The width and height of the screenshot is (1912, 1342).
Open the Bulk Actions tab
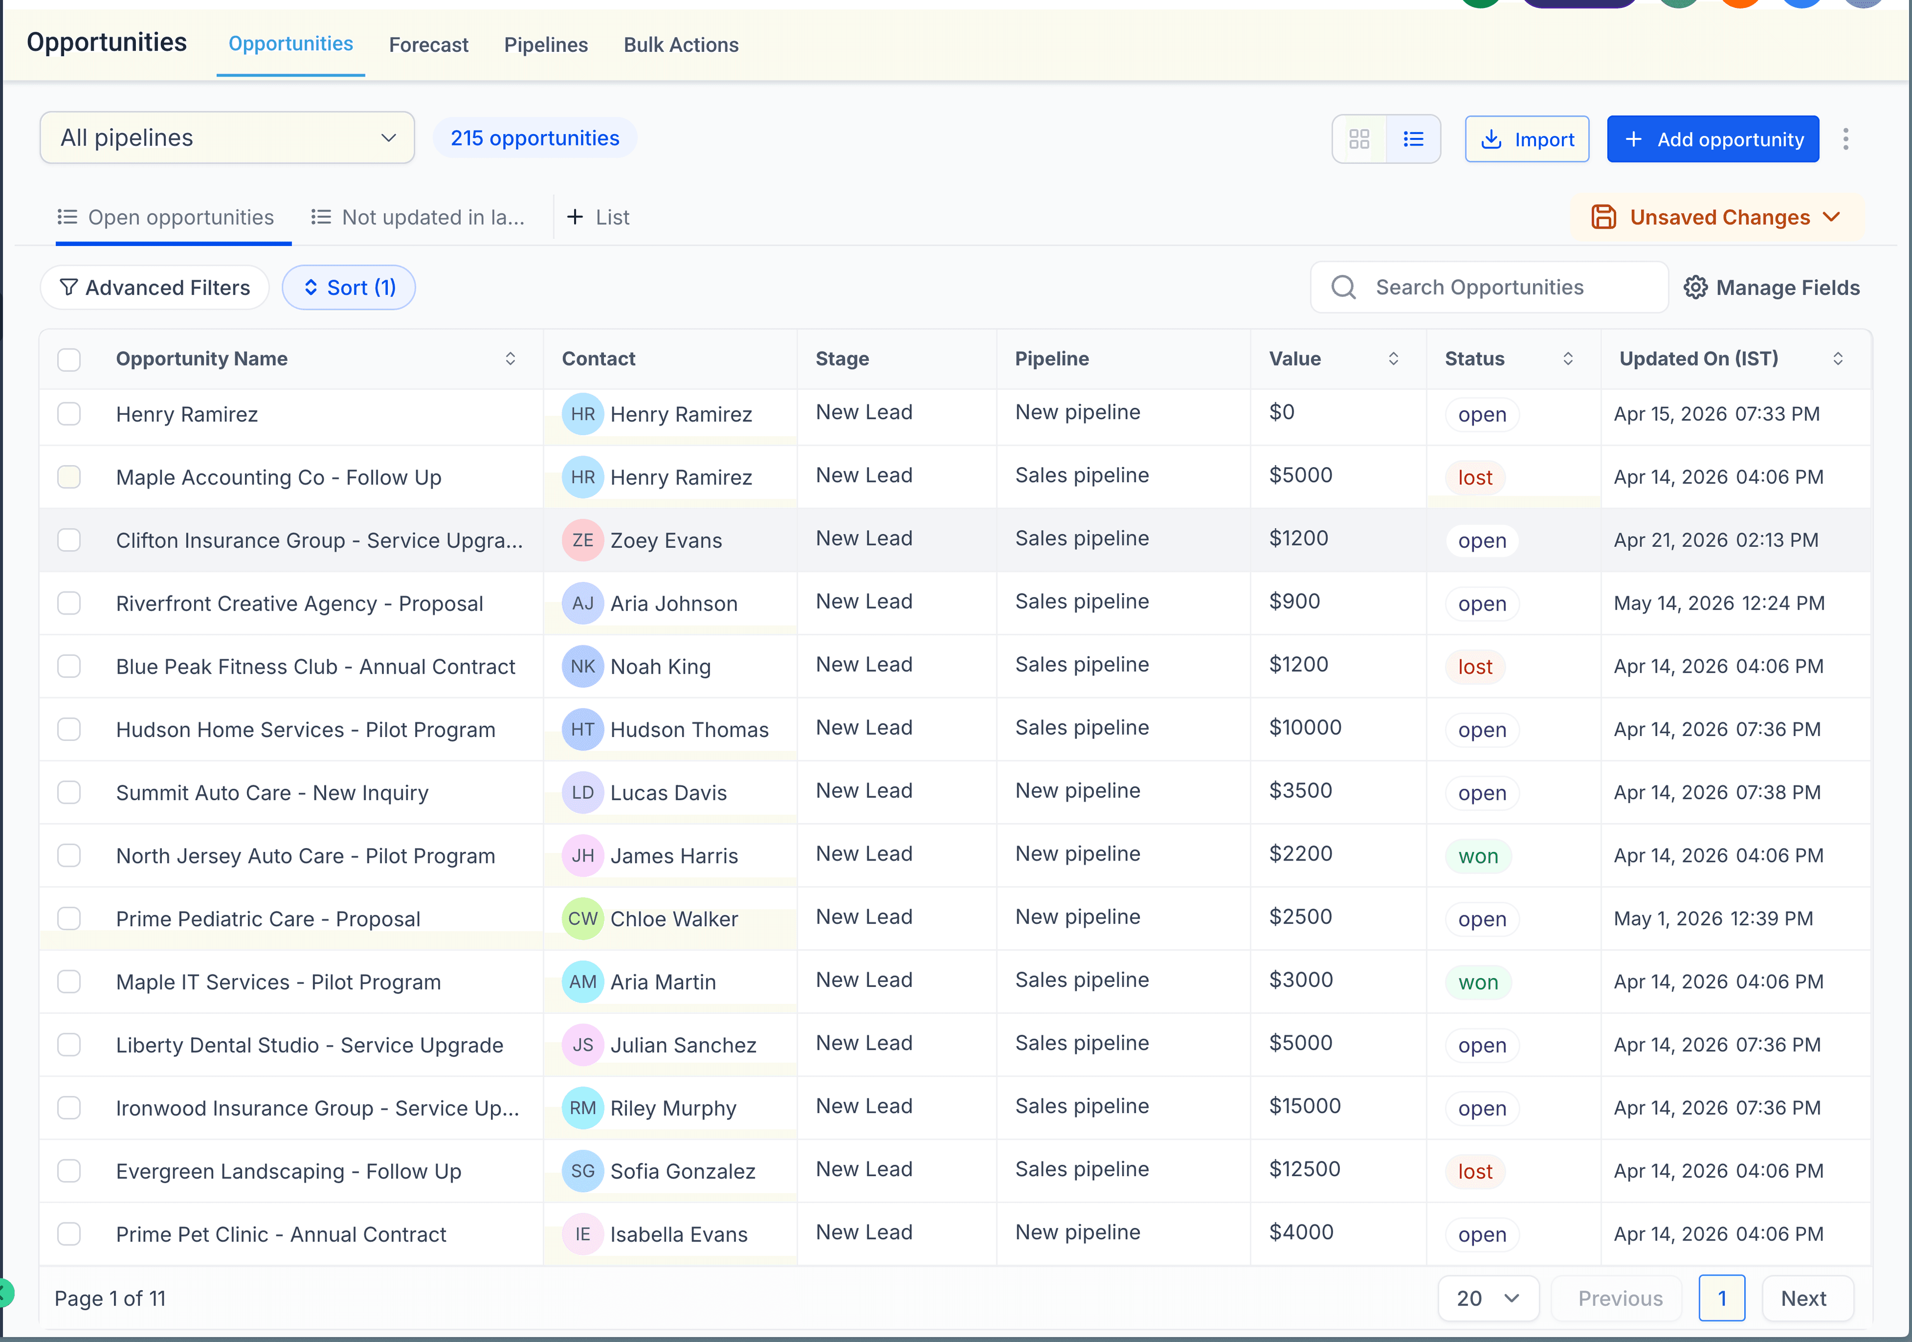[681, 45]
